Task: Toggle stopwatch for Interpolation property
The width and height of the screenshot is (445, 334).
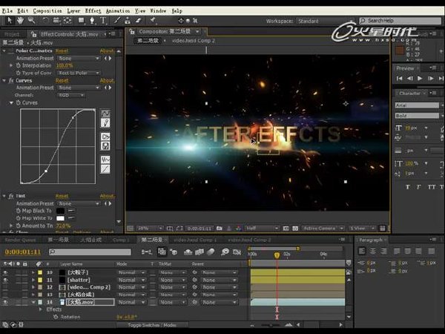Action: (x=18, y=65)
